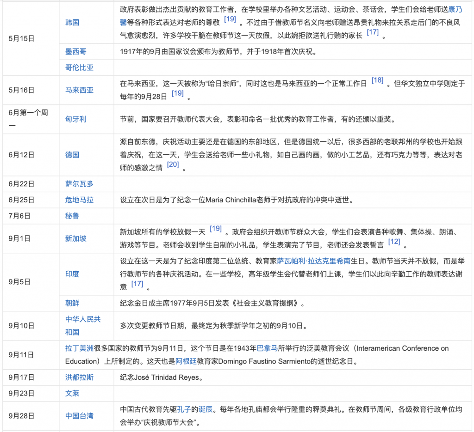The width and height of the screenshot is (474, 432).
Task: Open the 危地马拉 country link
Action: pyautogui.click(x=79, y=200)
